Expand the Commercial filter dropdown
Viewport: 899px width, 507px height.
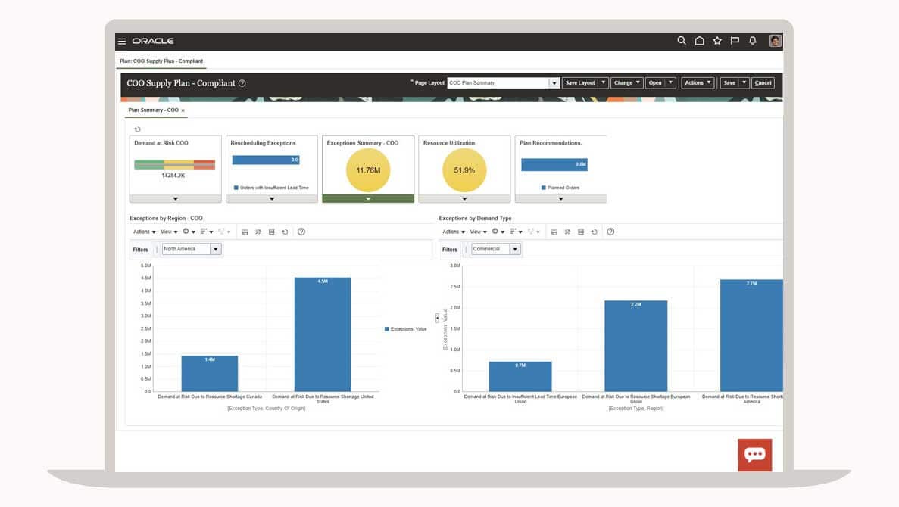pos(515,249)
